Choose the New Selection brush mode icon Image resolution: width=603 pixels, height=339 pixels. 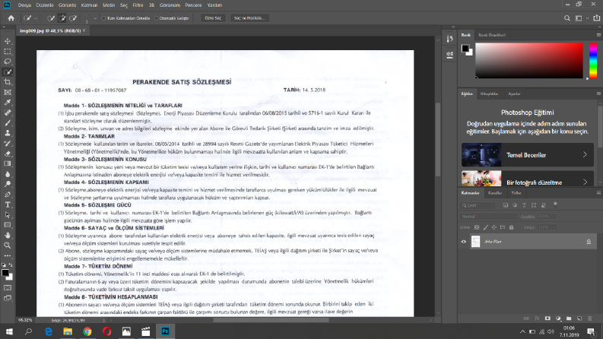click(50, 18)
